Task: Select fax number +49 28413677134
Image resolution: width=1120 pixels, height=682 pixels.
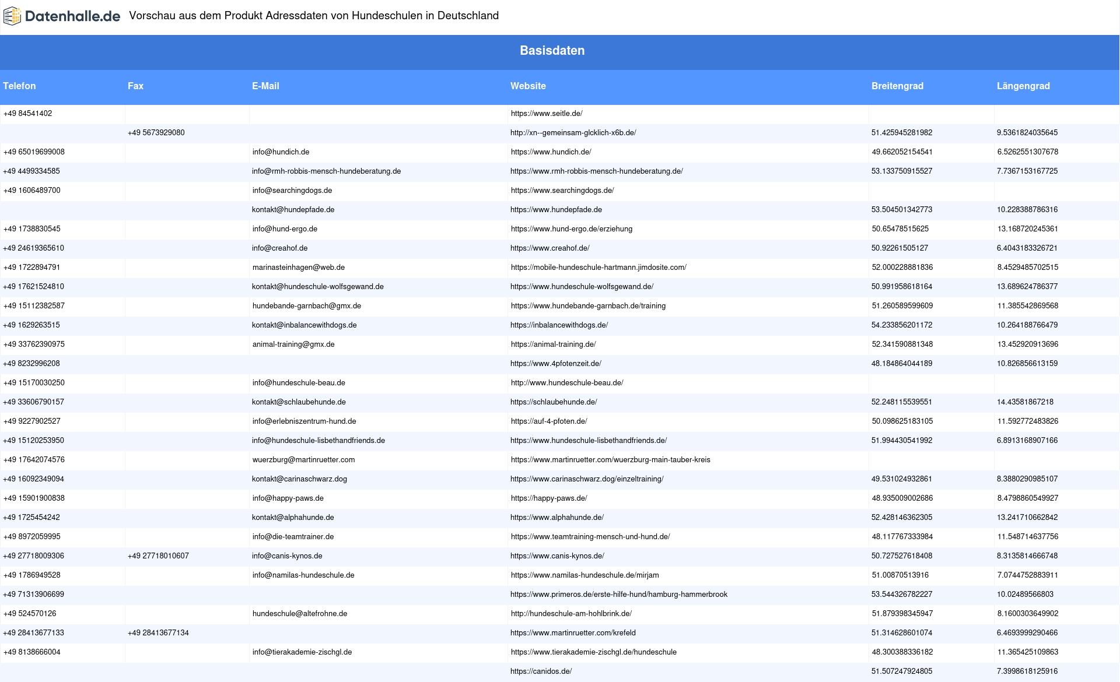Action: [x=158, y=633]
